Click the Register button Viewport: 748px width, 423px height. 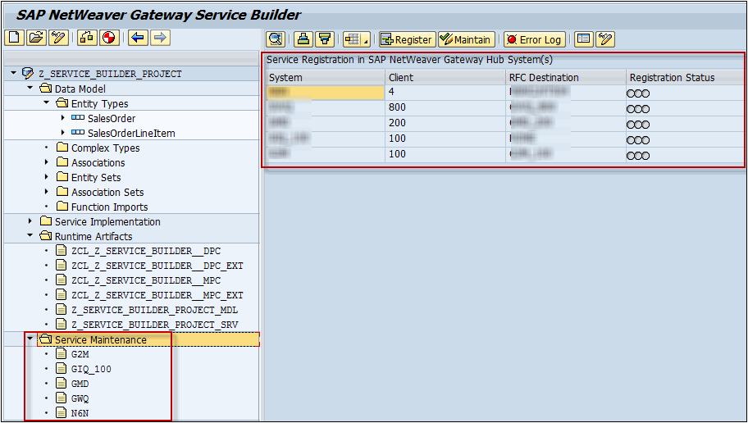[406, 39]
